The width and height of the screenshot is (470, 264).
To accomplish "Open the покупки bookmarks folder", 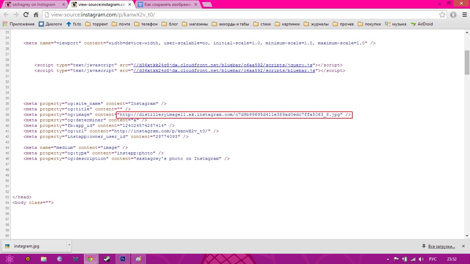I will tap(370, 24).
